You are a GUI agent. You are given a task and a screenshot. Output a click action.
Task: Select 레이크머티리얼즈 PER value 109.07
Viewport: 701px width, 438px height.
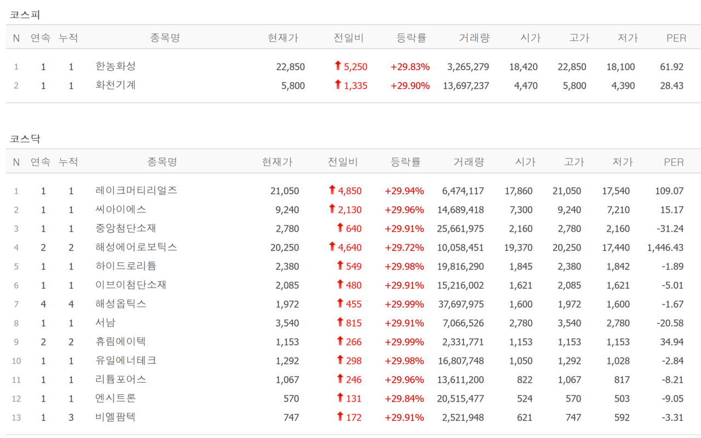coord(669,191)
